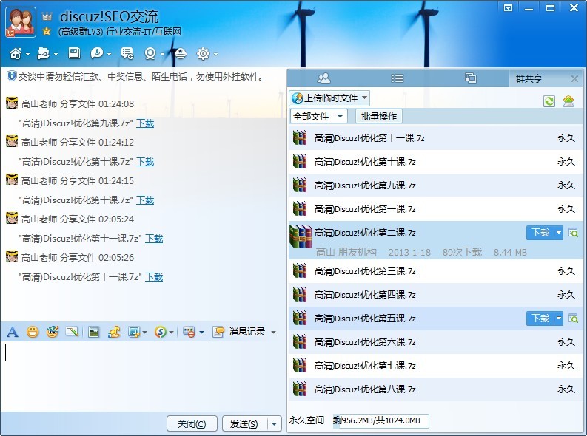Viewport: 587px width, 436px height.
Task: Download 第五课.7z with blue 下载 button
Action: tap(540, 319)
